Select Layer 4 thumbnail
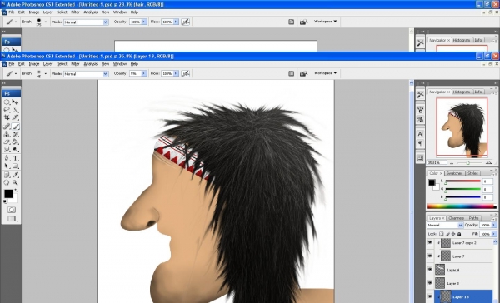This screenshot has height=303, width=500. [x=440, y=270]
